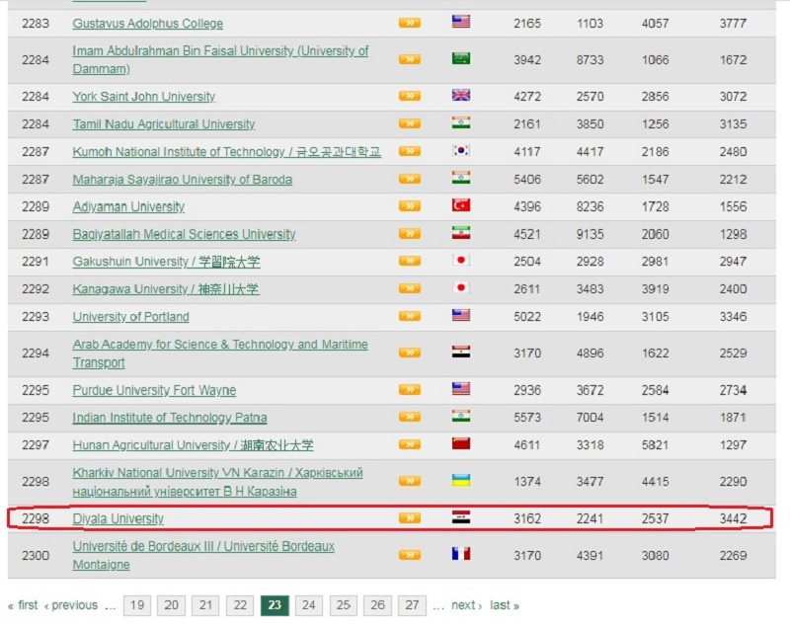Click details arrow for Indian Institute of Technology Patna

410,417
